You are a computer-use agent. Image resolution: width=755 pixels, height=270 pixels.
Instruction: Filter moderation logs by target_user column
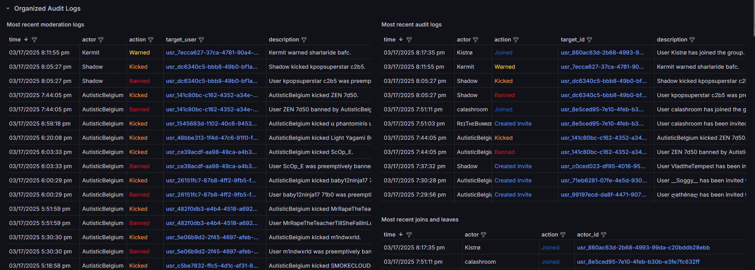tap(201, 39)
